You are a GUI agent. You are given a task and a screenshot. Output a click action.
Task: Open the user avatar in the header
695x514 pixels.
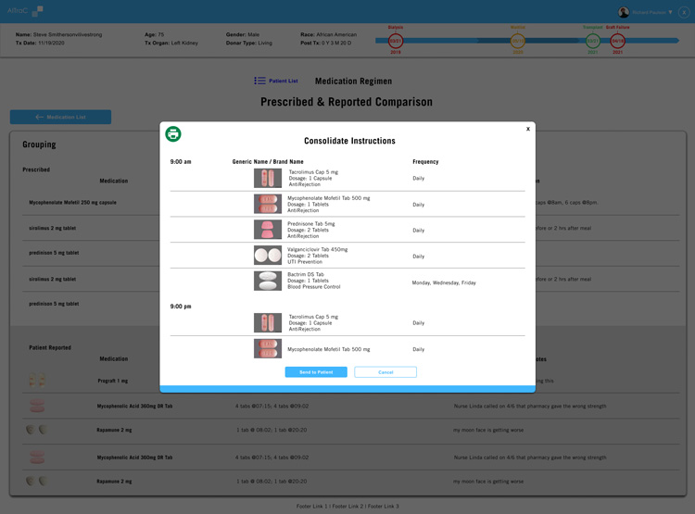click(x=624, y=12)
